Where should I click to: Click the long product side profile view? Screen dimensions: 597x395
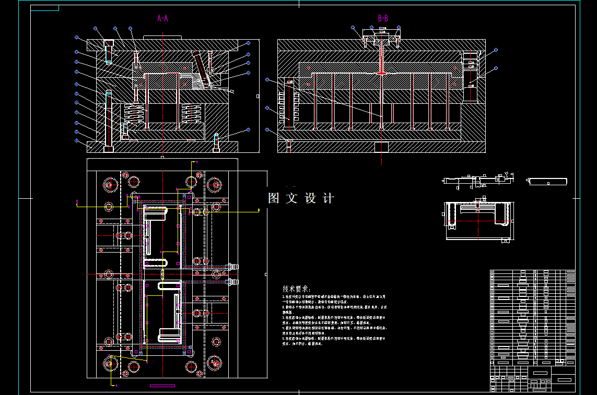coord(478,180)
